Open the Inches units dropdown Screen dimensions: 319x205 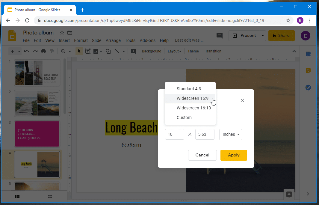[230, 135]
